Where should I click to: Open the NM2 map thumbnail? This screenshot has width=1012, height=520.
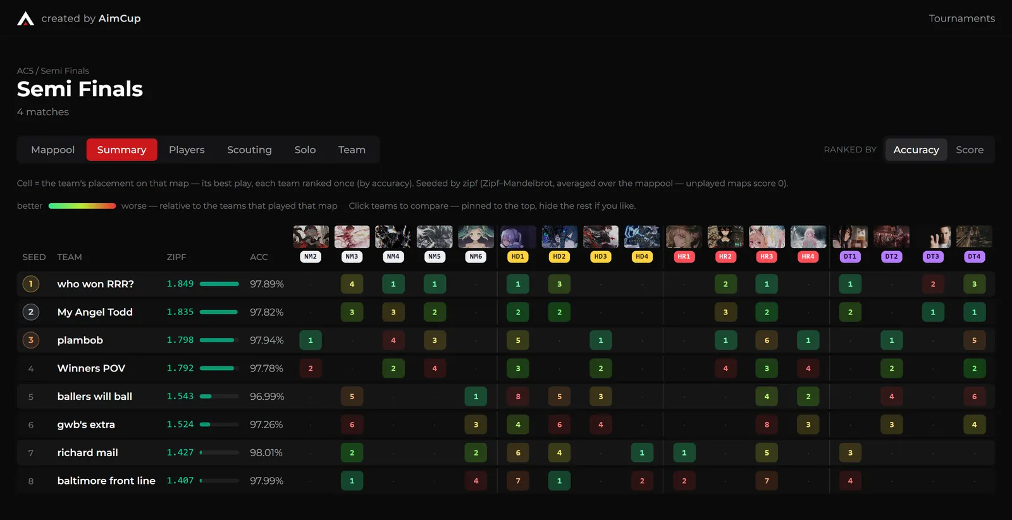311,237
